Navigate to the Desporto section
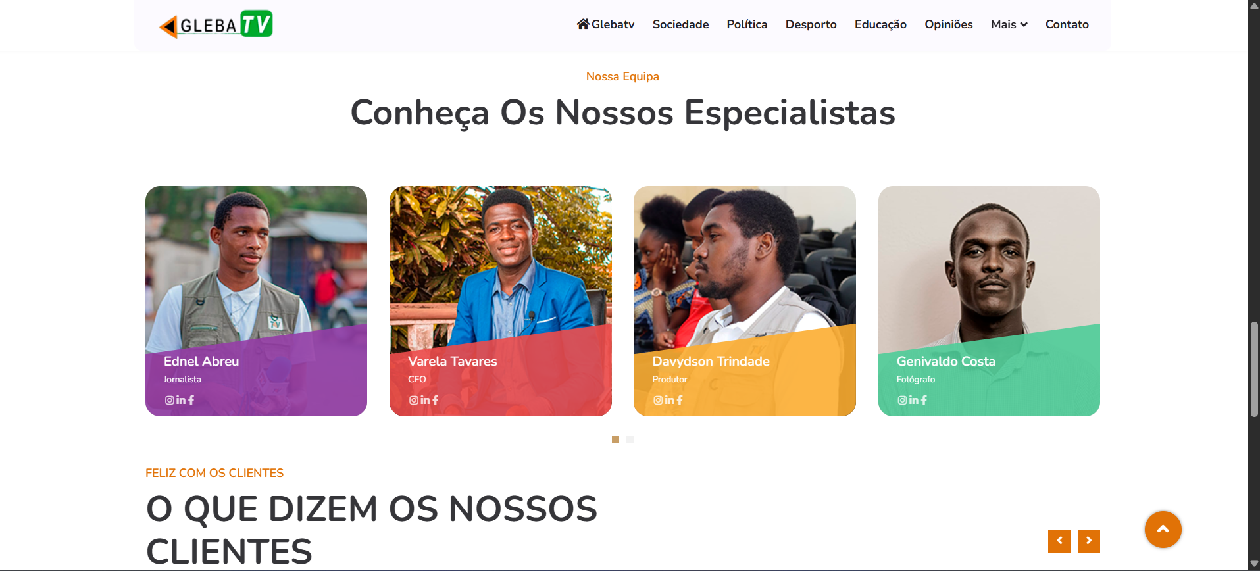Viewport: 1260px width, 571px height. click(811, 24)
